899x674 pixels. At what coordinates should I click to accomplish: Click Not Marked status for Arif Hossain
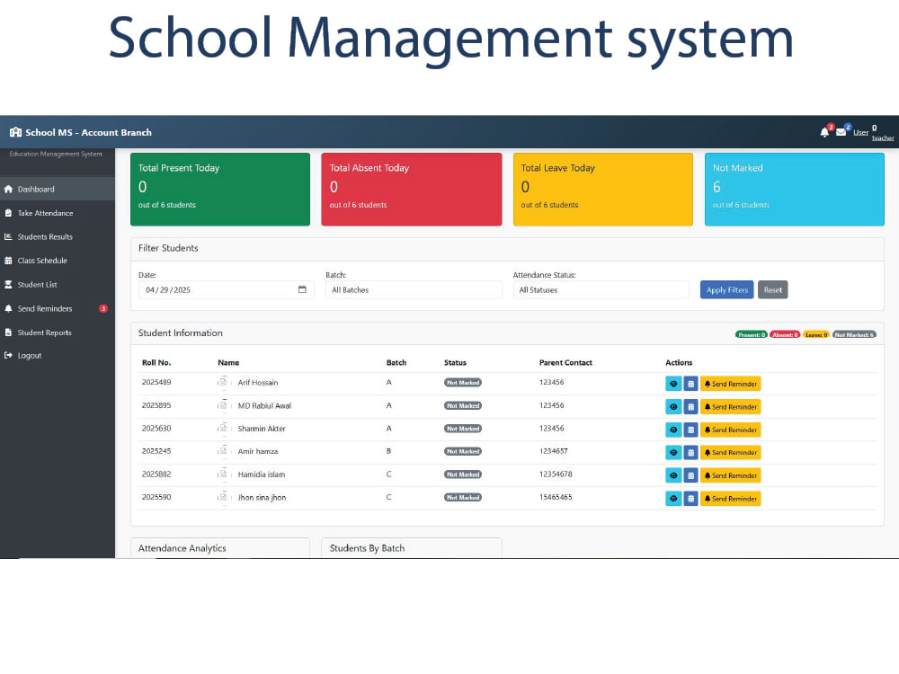click(x=463, y=383)
